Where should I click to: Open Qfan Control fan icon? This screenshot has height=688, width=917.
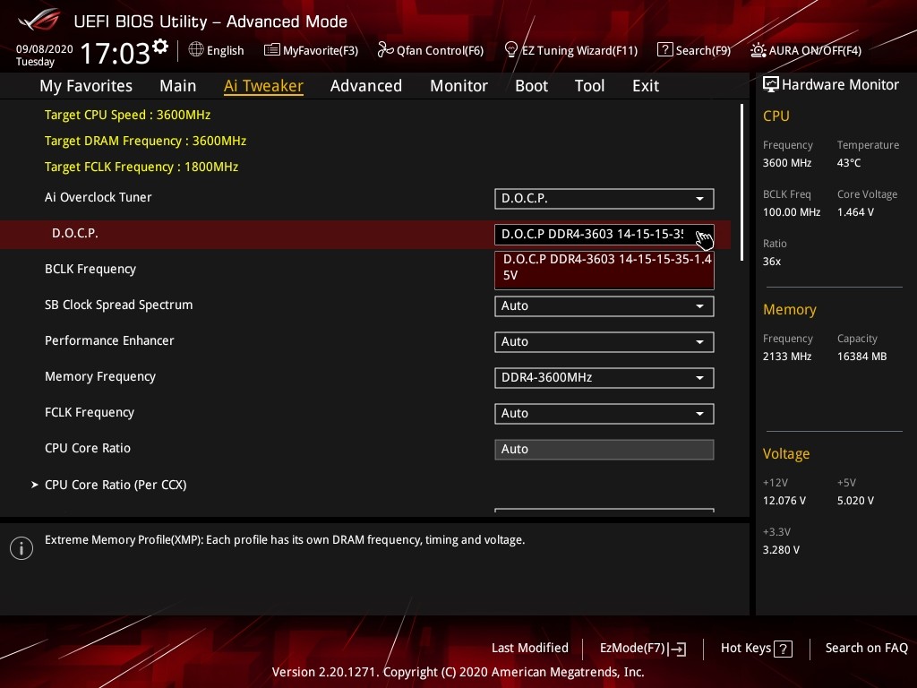click(386, 50)
